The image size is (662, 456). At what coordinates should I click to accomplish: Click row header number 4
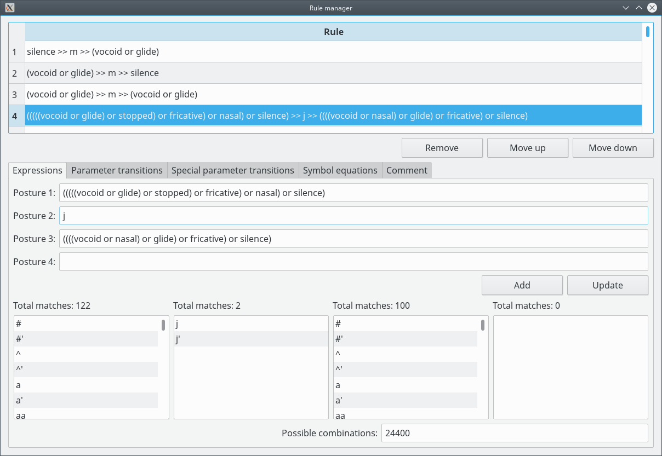(17, 116)
